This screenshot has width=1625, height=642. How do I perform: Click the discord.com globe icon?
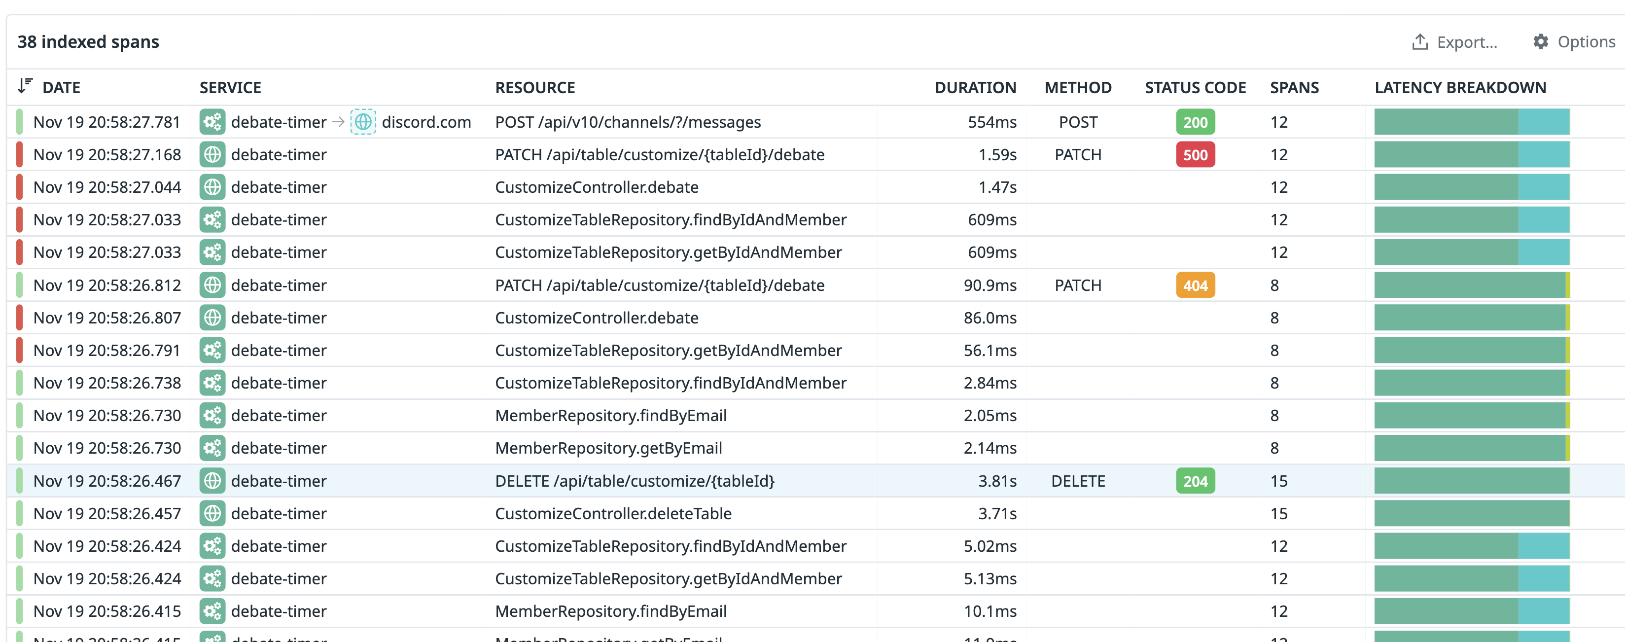[363, 122]
